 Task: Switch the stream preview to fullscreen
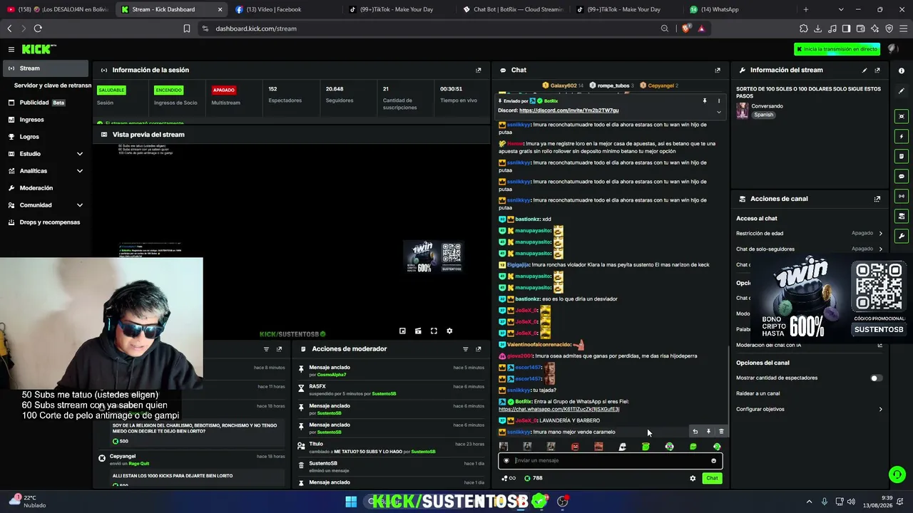coord(434,331)
